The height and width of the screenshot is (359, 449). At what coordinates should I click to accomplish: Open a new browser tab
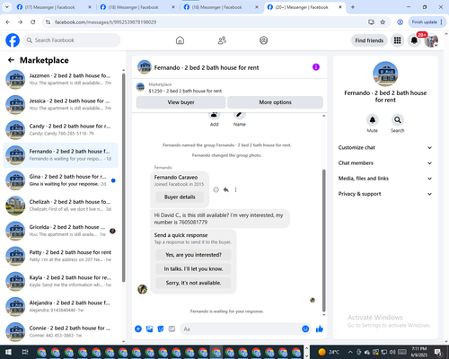coord(353,7)
